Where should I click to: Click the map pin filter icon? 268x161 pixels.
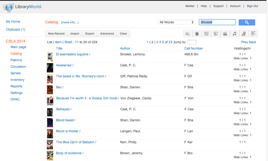[x=244, y=33]
